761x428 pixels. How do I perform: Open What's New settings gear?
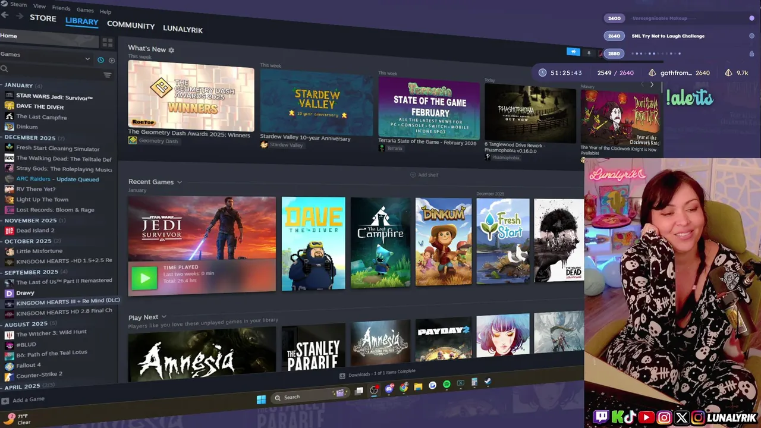coord(171,50)
